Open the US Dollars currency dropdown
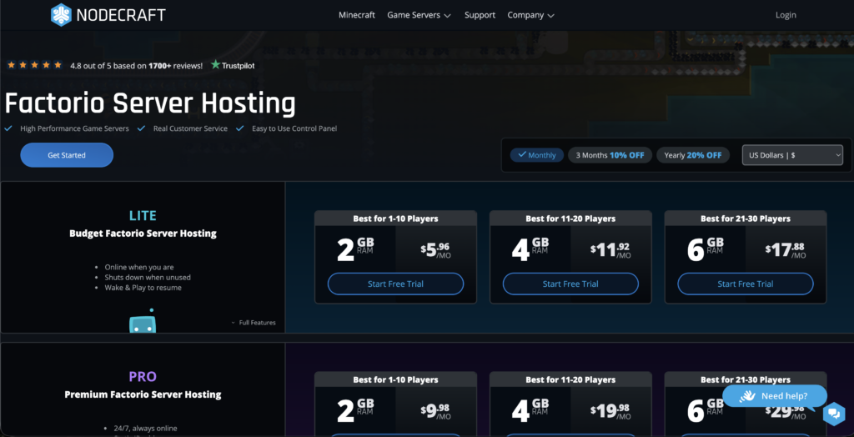The height and width of the screenshot is (437, 854). pos(792,155)
